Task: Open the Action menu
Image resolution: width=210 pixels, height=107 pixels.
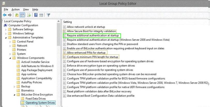Action: click(16, 10)
